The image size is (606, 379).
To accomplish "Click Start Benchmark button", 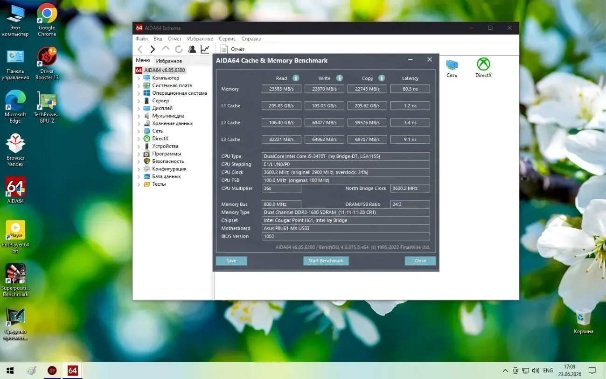I will tap(326, 261).
